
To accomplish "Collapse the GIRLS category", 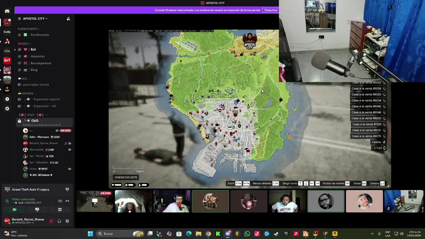I will (25, 44).
